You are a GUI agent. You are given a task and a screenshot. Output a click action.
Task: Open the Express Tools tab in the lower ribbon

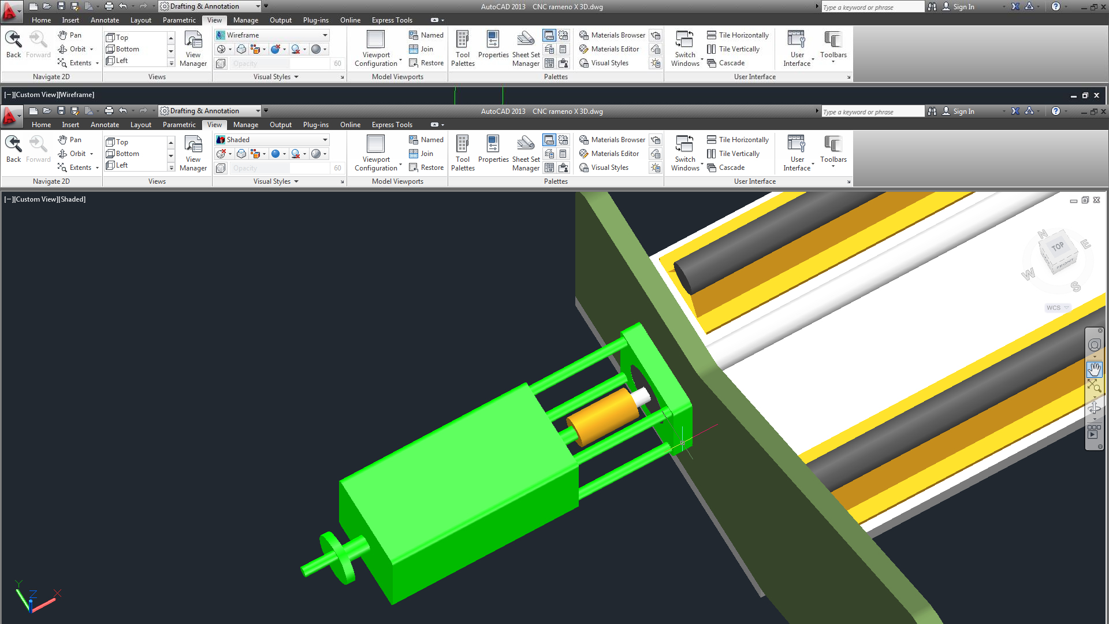392,125
